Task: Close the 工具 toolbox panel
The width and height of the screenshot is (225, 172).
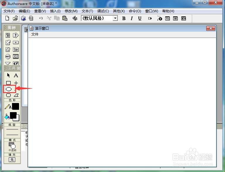Action: coord(19,68)
